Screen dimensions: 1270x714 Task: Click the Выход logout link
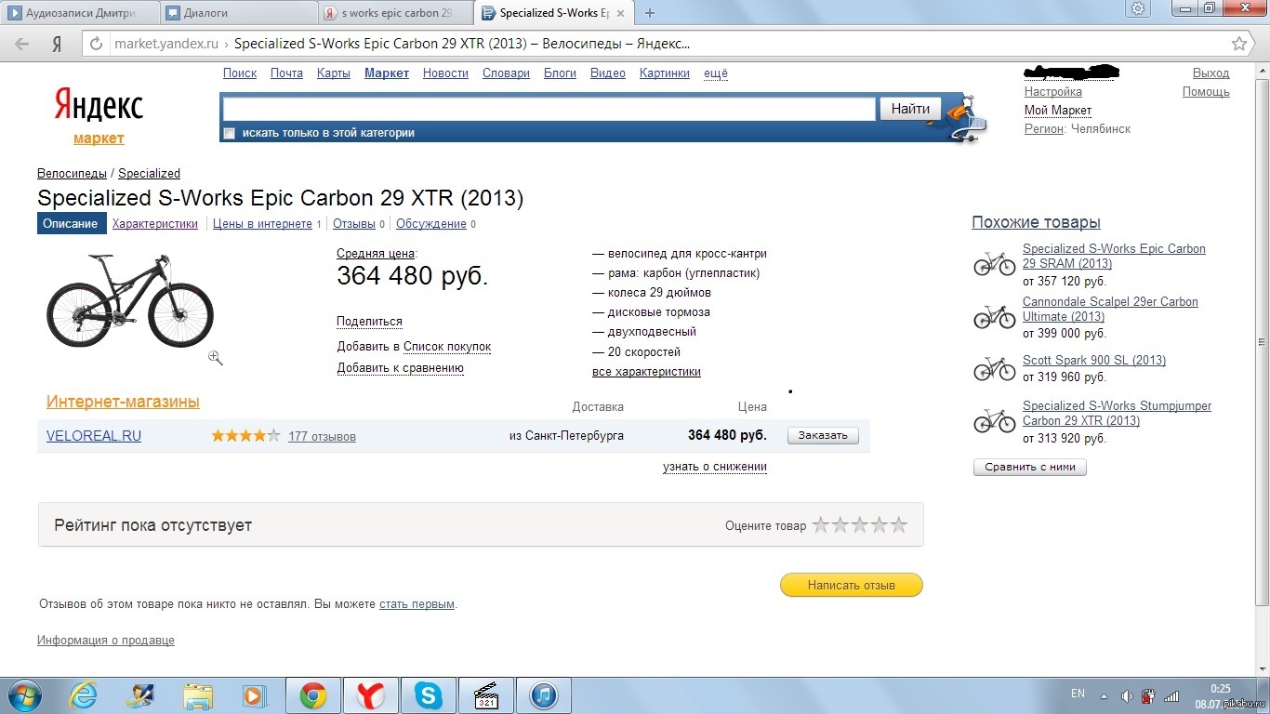pos(1210,73)
